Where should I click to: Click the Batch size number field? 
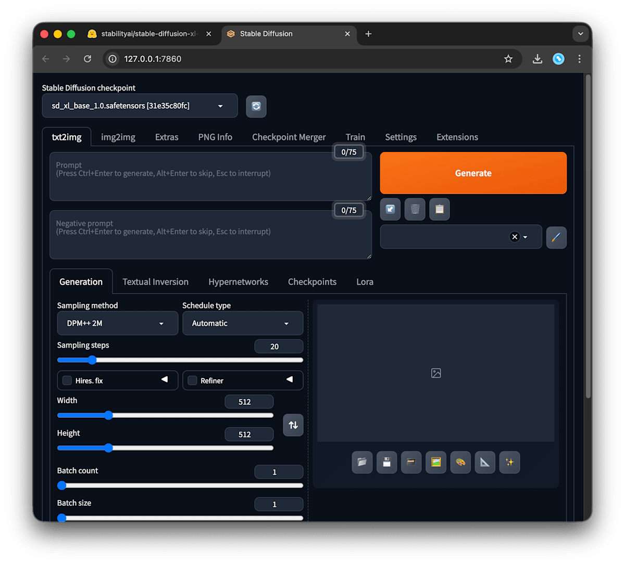279,504
